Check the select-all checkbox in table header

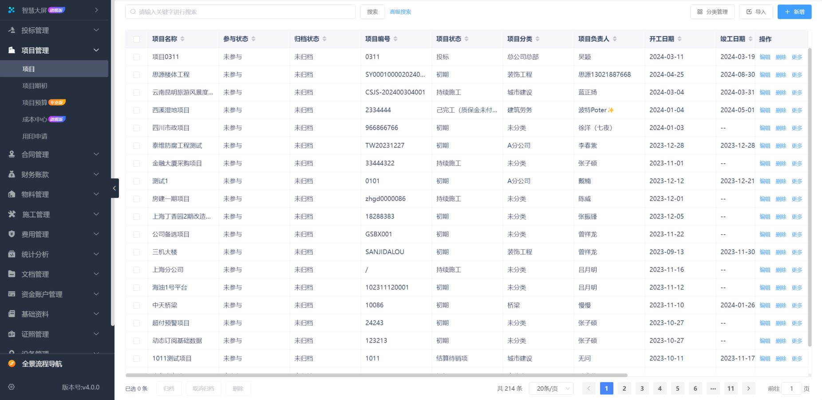pos(136,39)
